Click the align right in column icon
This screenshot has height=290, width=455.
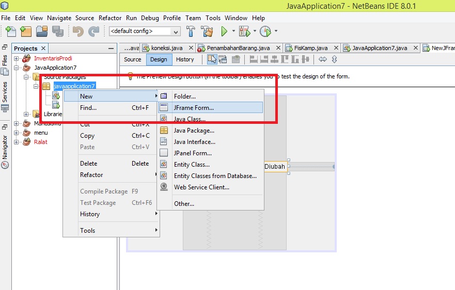pos(264,59)
